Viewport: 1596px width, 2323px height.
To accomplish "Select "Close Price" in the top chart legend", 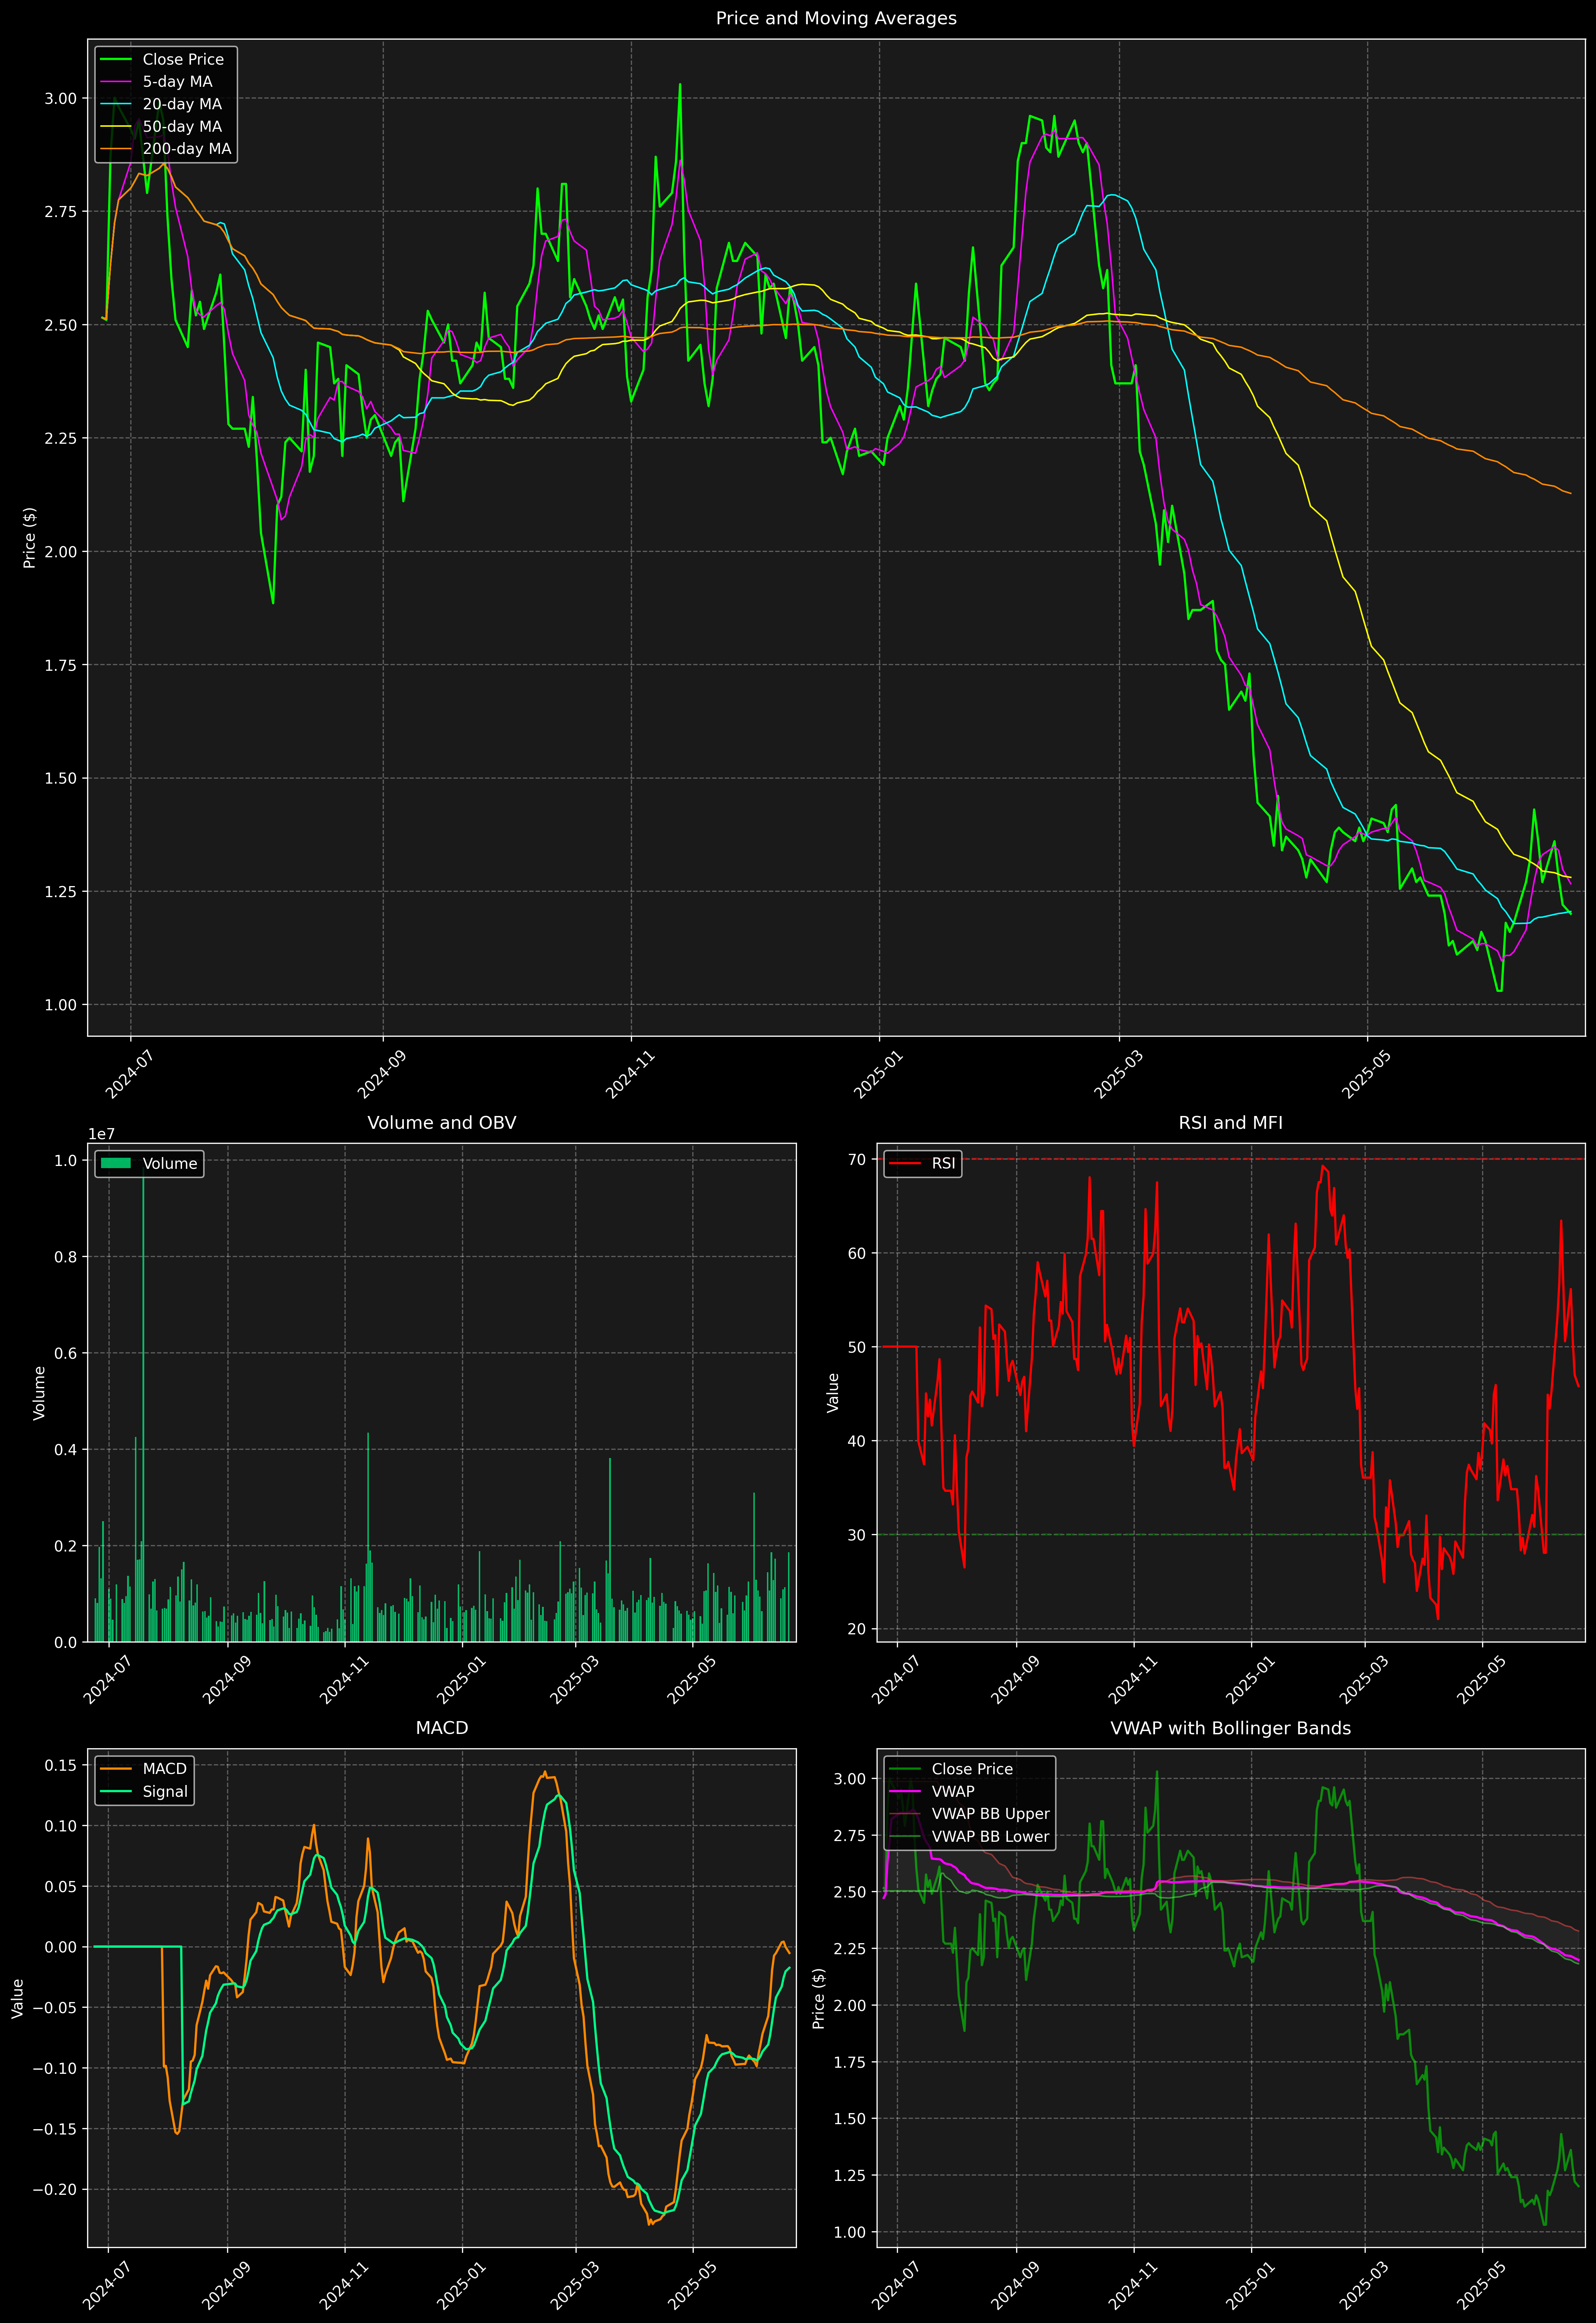I will (x=183, y=60).
